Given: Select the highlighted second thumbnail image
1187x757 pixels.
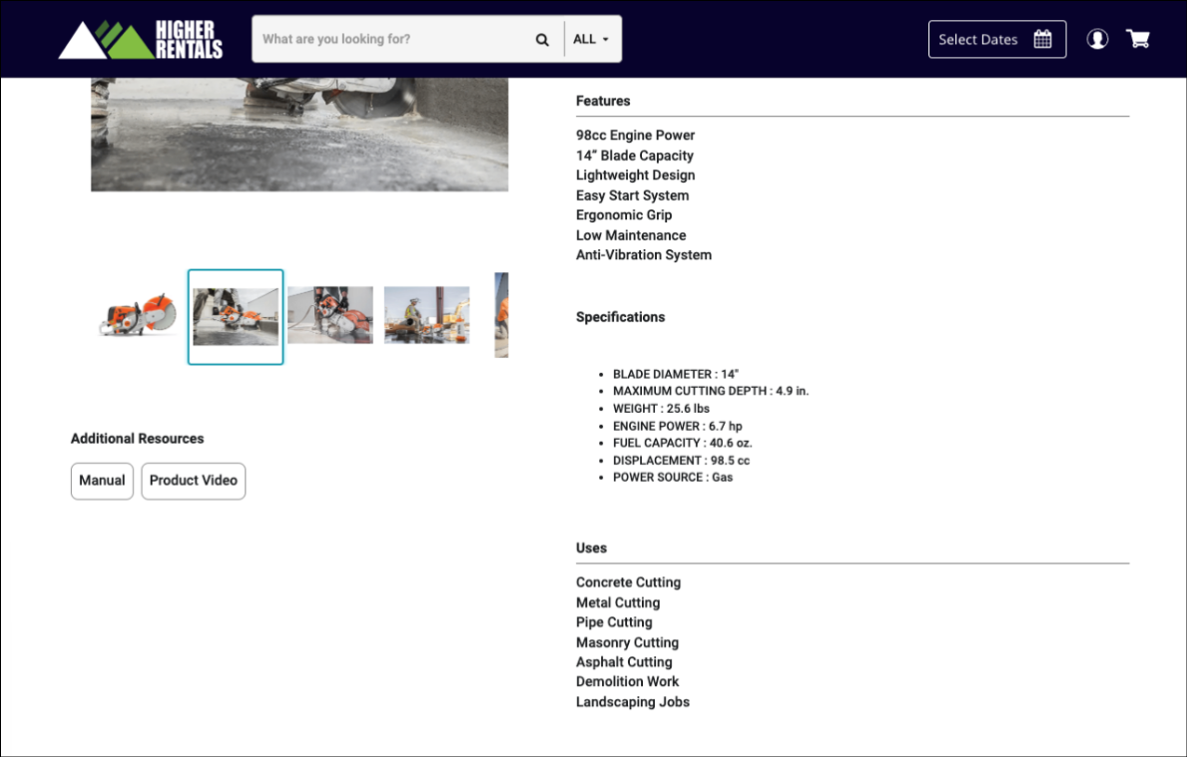Looking at the screenshot, I should coord(236,316).
